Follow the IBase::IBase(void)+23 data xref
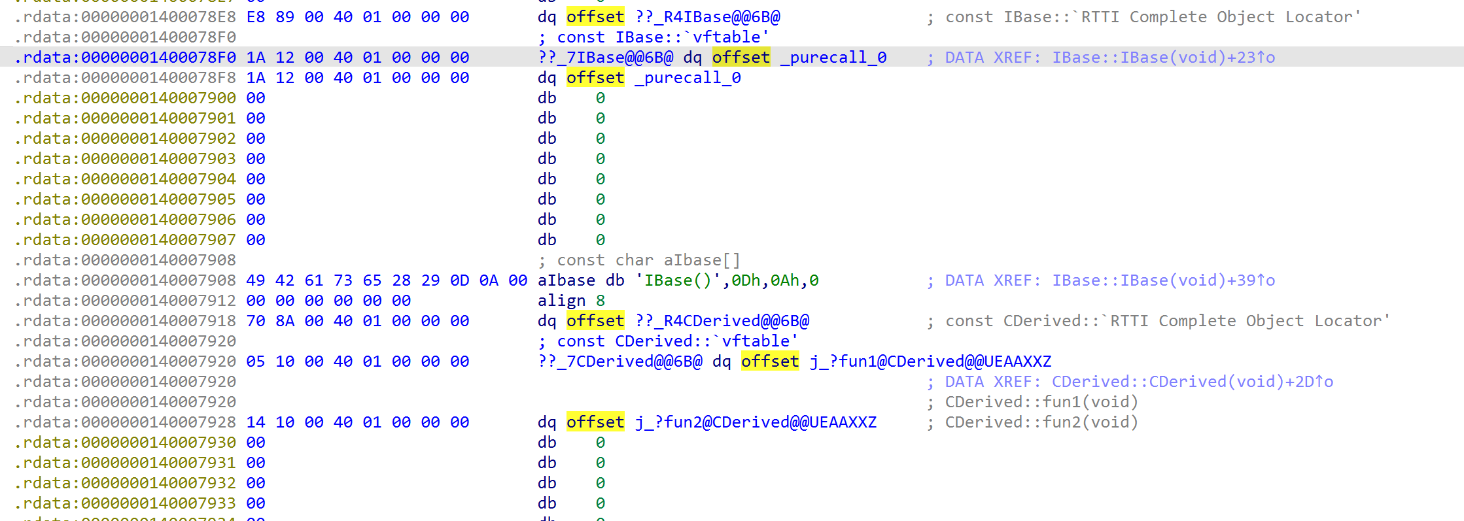This screenshot has height=521, width=1464. click(x=1164, y=58)
